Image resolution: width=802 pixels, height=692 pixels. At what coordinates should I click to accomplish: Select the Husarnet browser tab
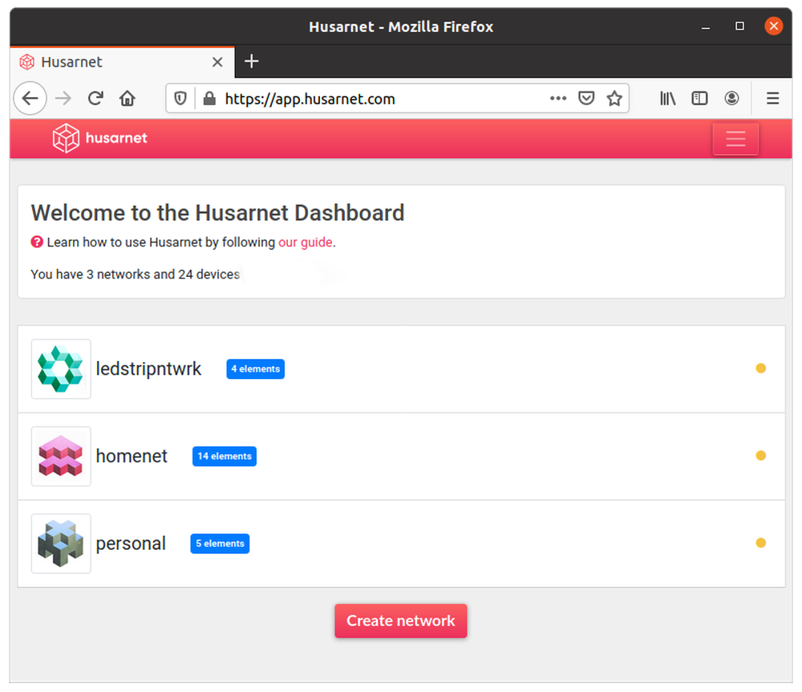pos(122,62)
